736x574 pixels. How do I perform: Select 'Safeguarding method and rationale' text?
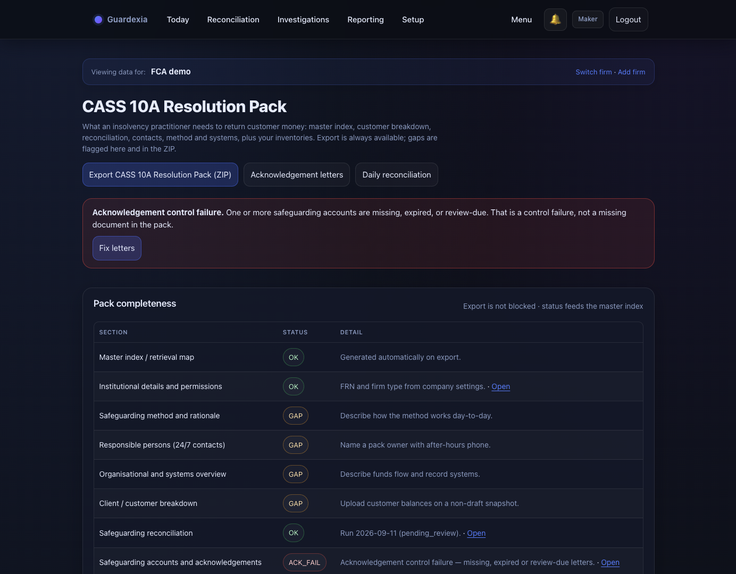coord(160,416)
